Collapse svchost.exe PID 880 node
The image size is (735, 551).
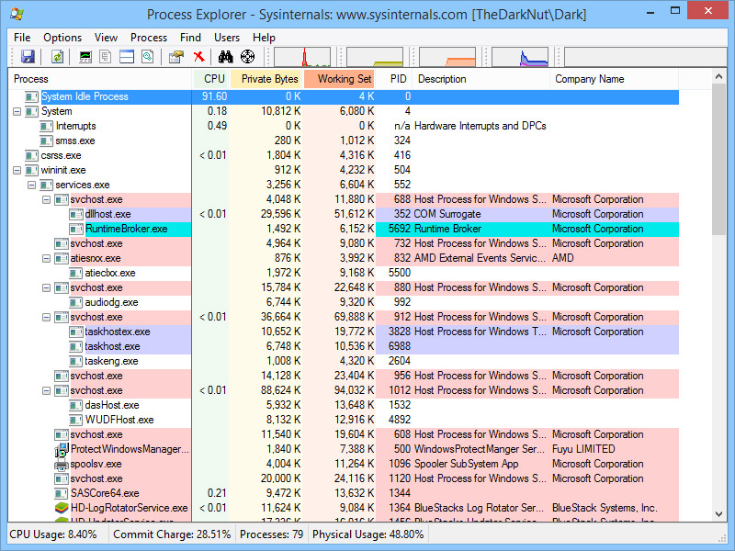pyautogui.click(x=47, y=287)
